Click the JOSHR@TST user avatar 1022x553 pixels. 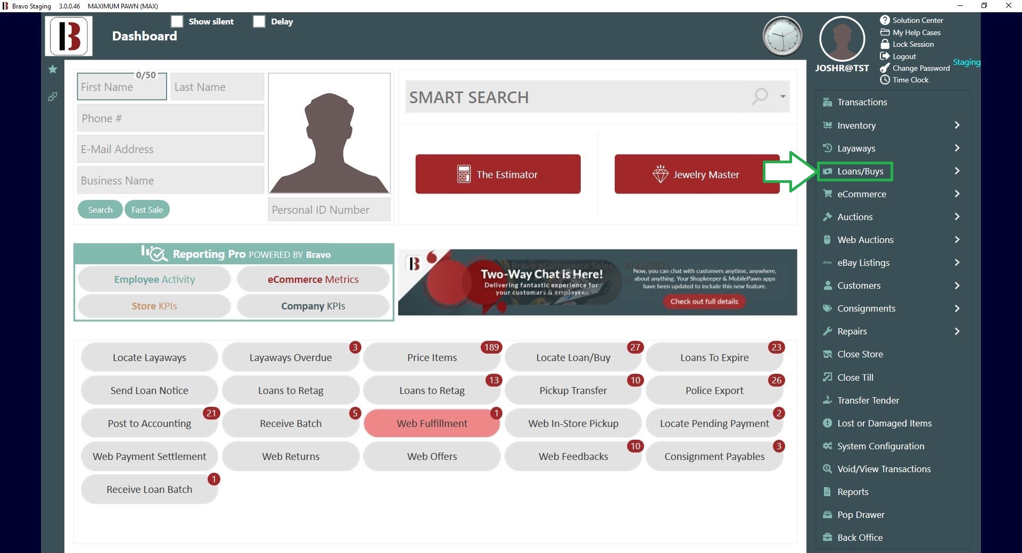pyautogui.click(x=842, y=39)
